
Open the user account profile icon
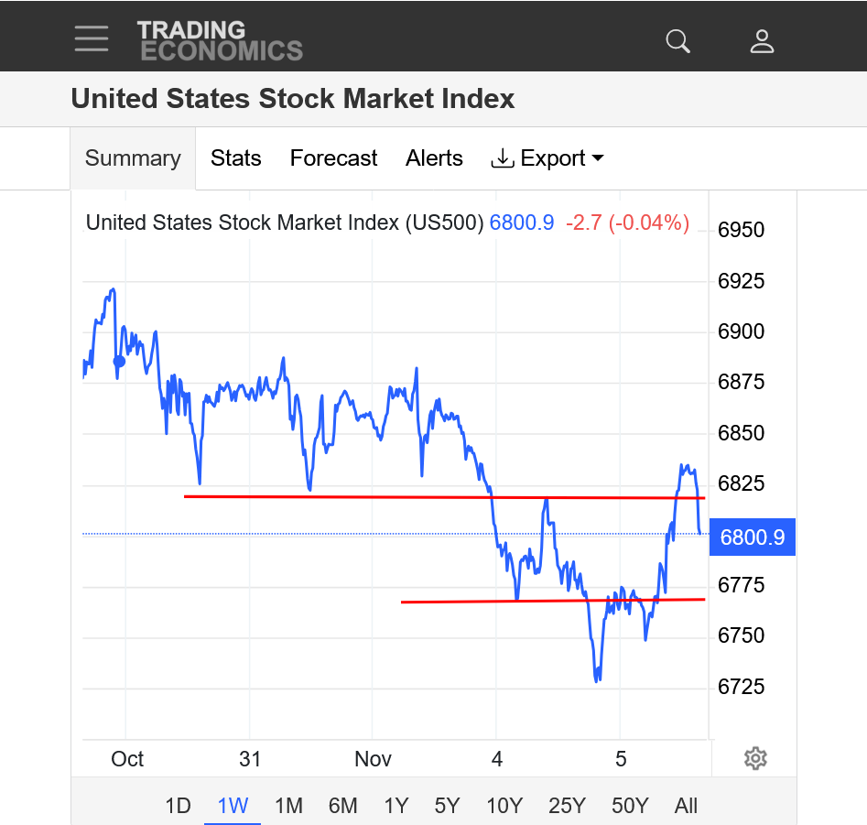(x=762, y=40)
